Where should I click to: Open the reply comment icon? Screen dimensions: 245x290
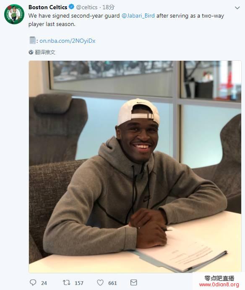click(33, 282)
